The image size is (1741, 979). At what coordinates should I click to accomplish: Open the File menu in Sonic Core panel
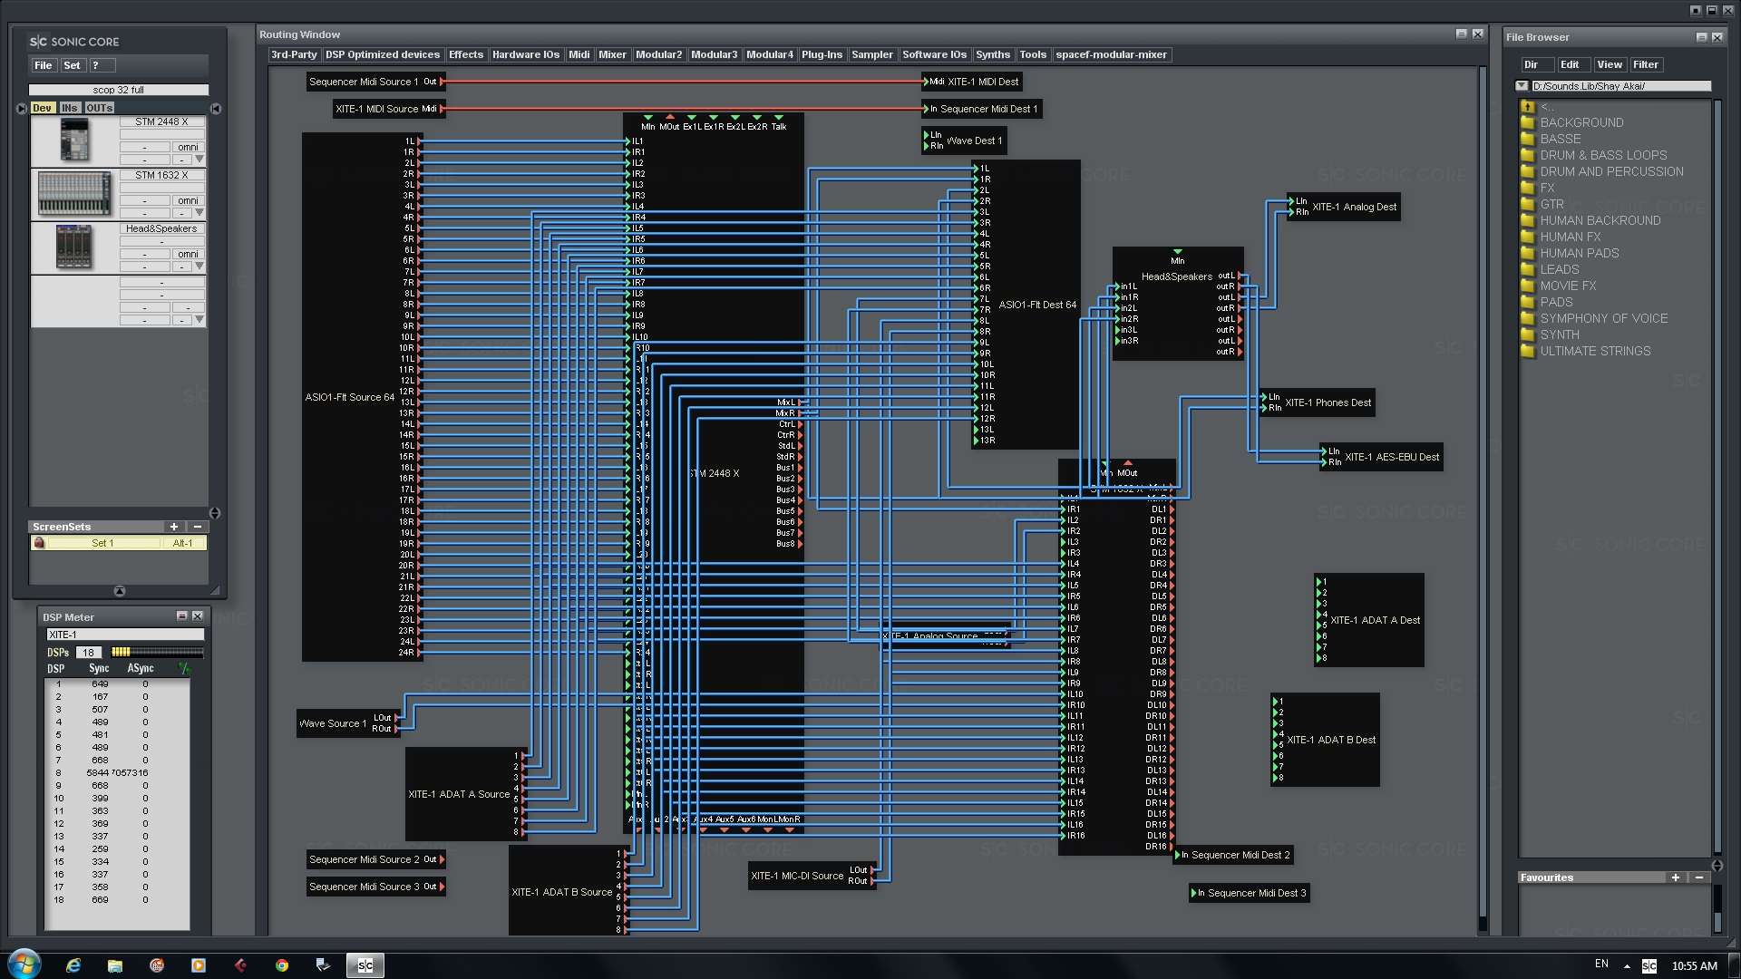(x=43, y=65)
